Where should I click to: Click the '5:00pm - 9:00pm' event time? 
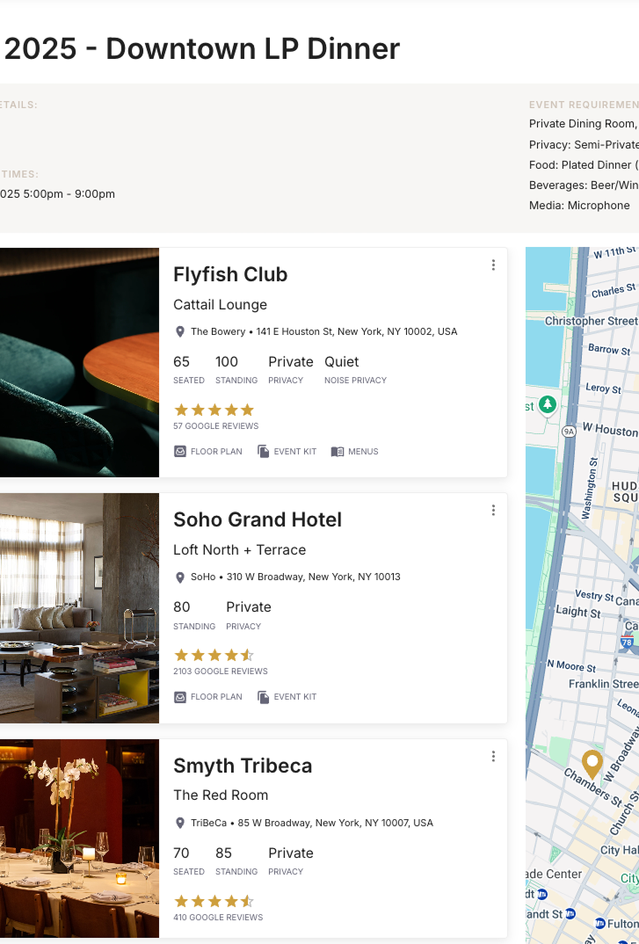69,194
